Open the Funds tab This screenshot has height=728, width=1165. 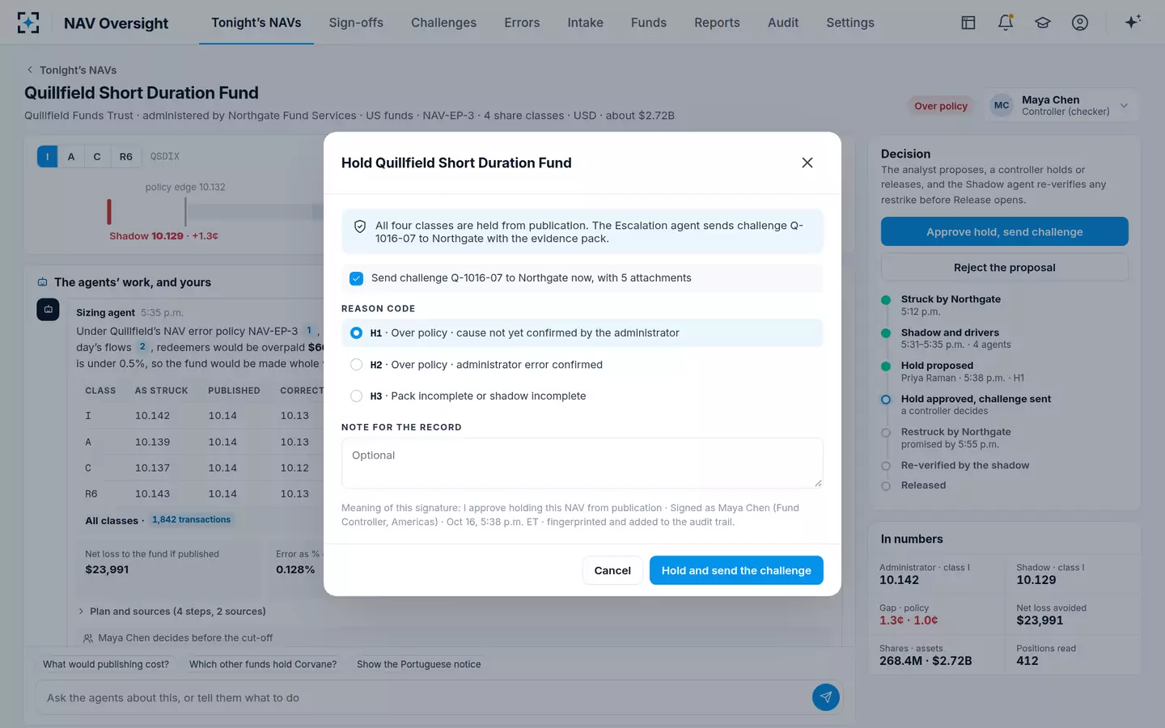(649, 23)
